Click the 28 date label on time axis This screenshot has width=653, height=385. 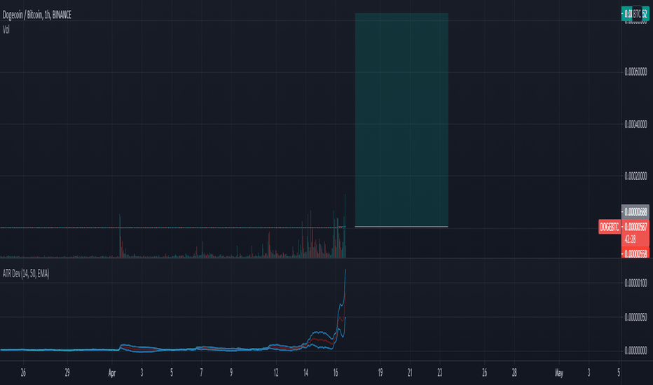514,373
